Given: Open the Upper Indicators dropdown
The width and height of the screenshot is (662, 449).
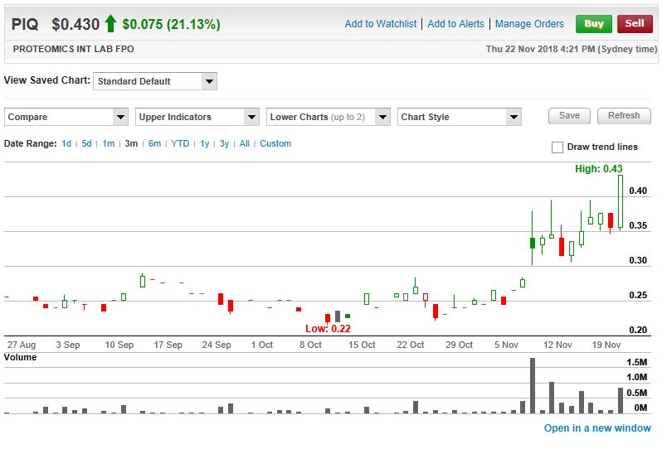Looking at the screenshot, I should point(197,117).
